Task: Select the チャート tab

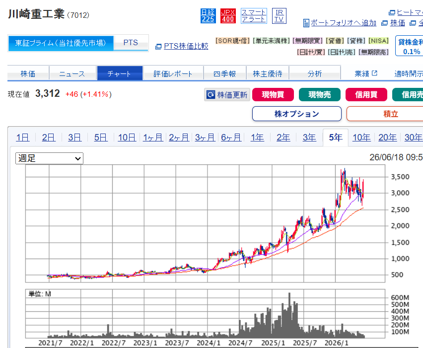Action: [x=120, y=73]
